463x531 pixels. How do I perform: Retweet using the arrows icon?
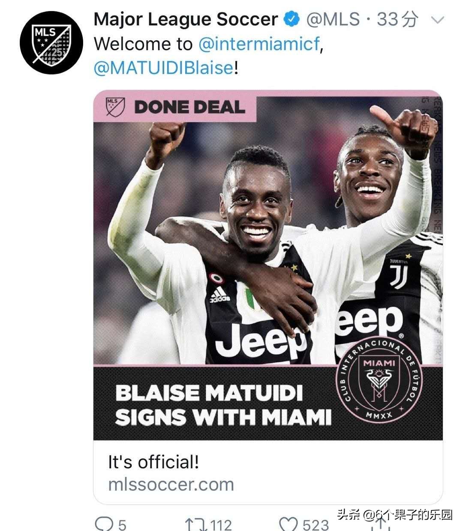(195, 525)
